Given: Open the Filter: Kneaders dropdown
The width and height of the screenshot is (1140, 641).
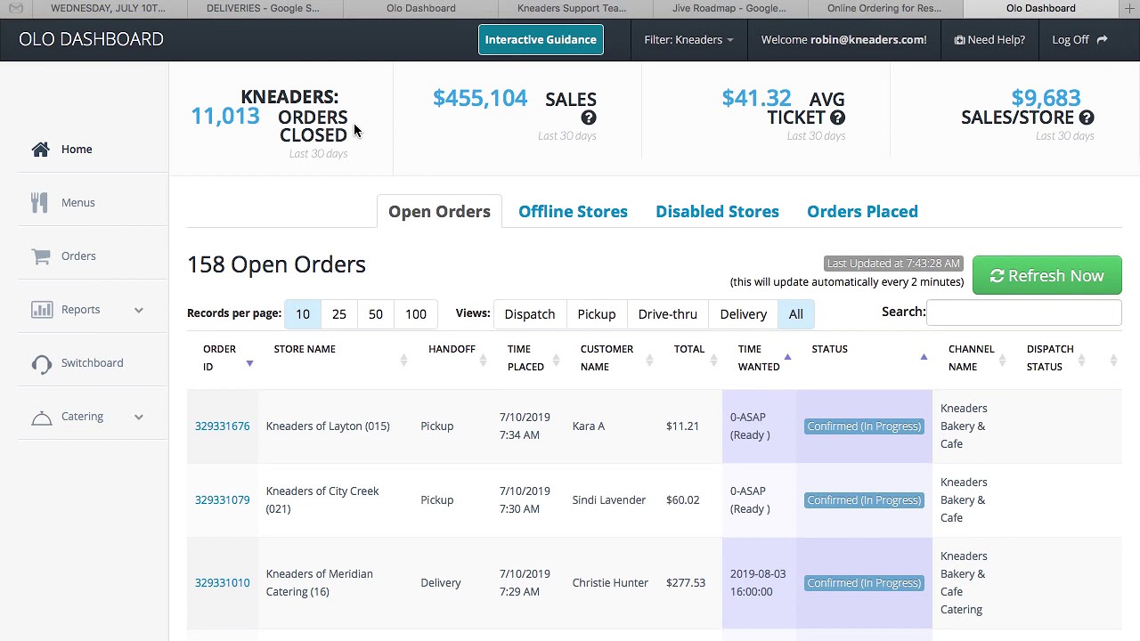Looking at the screenshot, I should click(x=689, y=40).
